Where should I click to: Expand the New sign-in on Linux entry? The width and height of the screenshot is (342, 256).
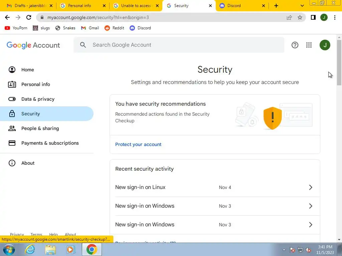(x=217, y=187)
